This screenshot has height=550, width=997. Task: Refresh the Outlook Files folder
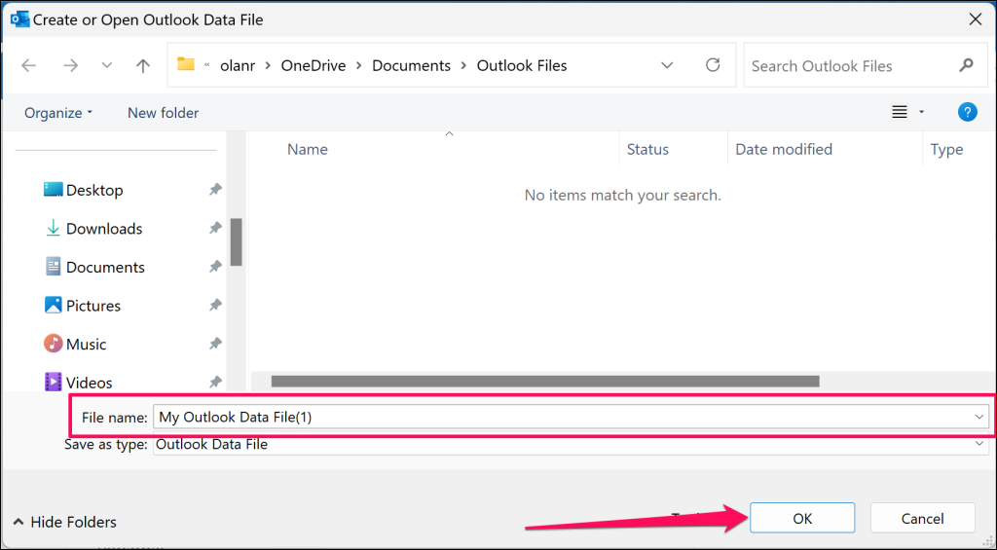(x=713, y=65)
